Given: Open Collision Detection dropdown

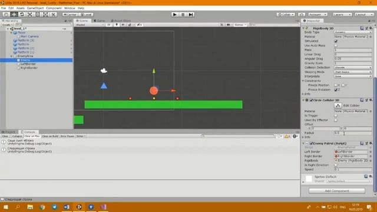Looking at the screenshot, I should tap(353, 68).
